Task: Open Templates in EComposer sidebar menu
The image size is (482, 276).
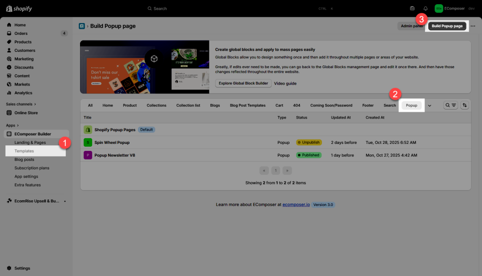Action: pos(24,151)
